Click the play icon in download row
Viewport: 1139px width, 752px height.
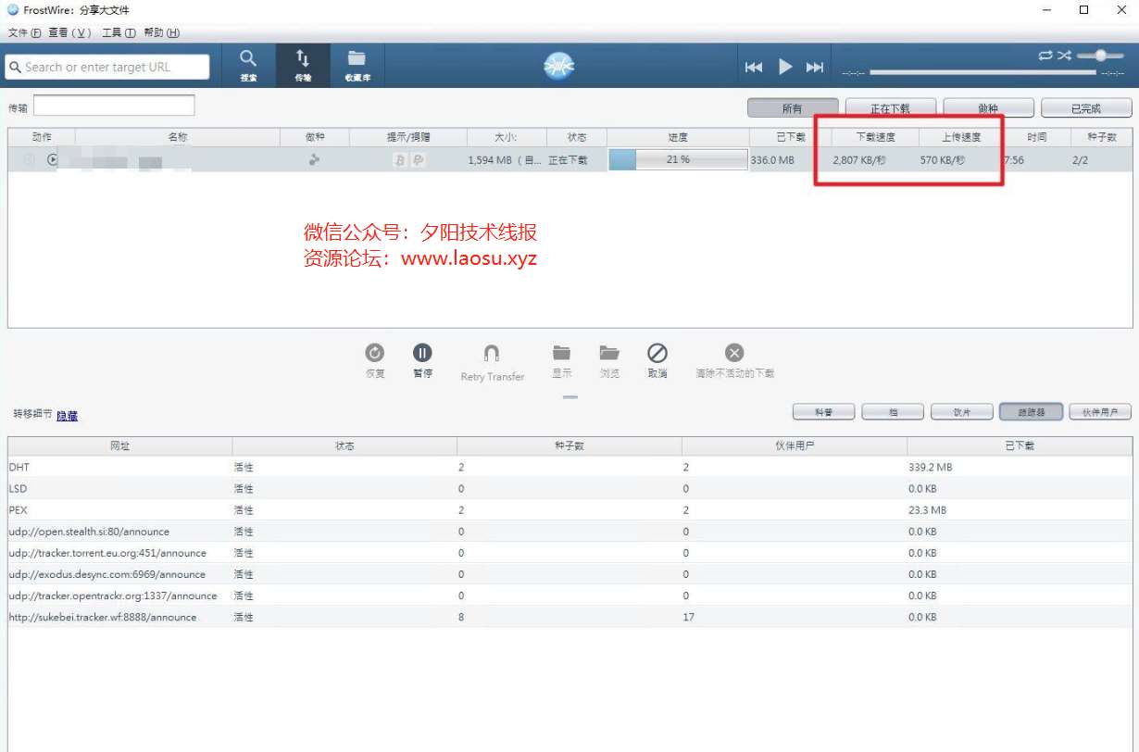(x=53, y=160)
